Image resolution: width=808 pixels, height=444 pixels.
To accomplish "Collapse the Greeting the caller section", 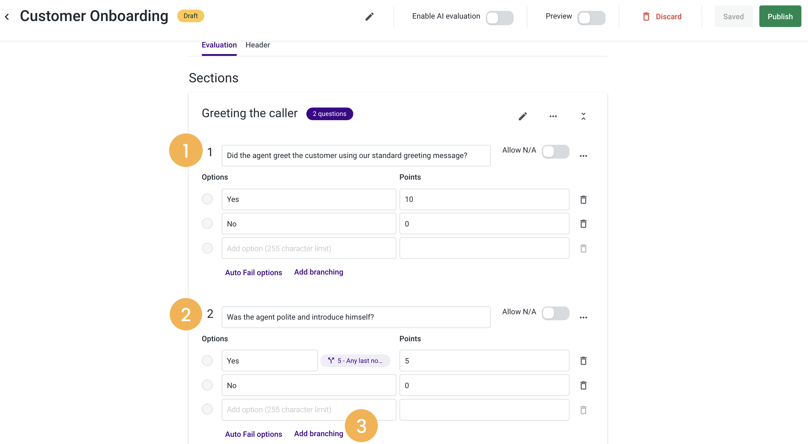I will [583, 117].
